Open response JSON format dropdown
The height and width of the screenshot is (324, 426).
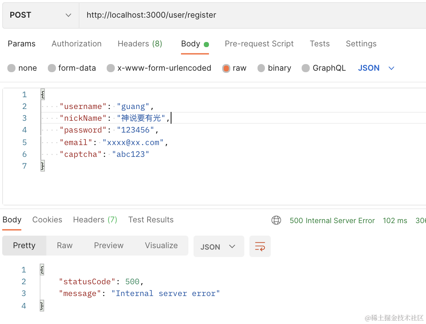point(218,247)
